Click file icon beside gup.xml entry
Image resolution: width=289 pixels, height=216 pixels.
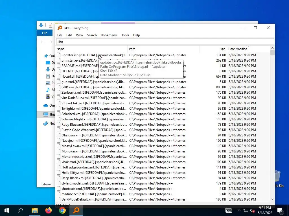59,82
